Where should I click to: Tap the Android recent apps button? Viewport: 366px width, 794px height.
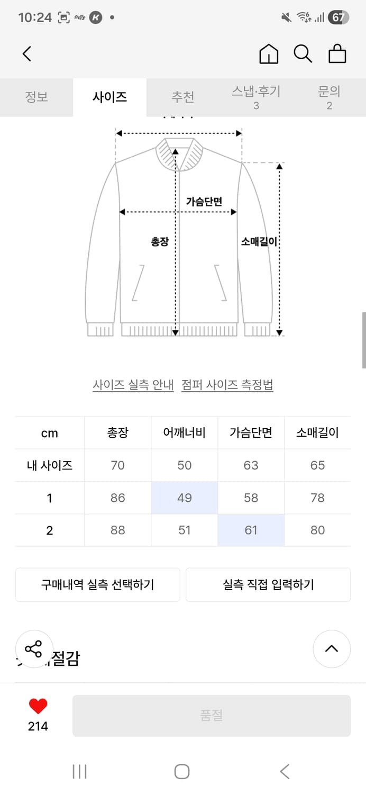(79, 772)
